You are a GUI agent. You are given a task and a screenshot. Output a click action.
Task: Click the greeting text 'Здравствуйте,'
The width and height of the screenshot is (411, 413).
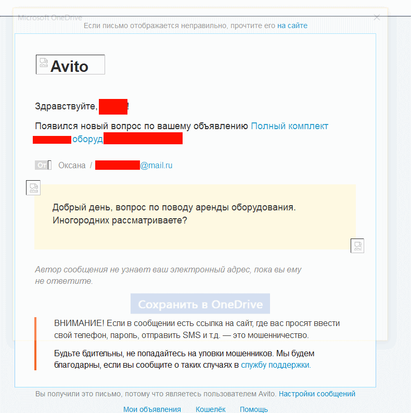click(66, 106)
